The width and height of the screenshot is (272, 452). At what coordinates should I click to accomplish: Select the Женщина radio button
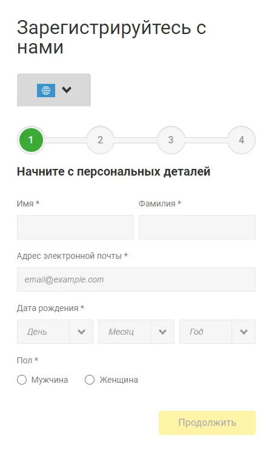pos(90,380)
